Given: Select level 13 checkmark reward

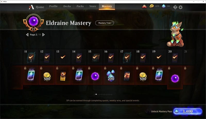Looking at the screenshot, I should (63, 57).
